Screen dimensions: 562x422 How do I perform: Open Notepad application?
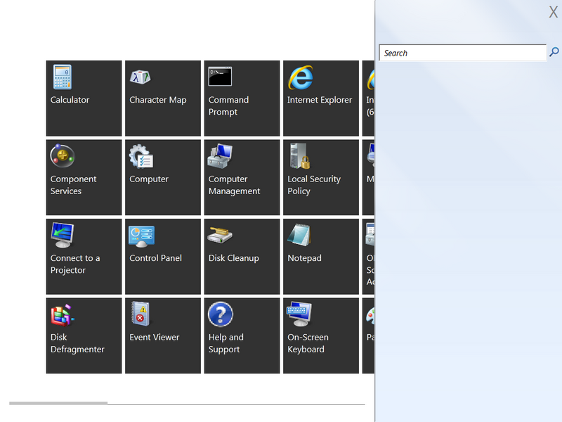[320, 256]
